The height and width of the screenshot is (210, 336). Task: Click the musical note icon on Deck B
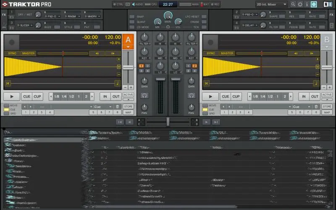pos(316,83)
